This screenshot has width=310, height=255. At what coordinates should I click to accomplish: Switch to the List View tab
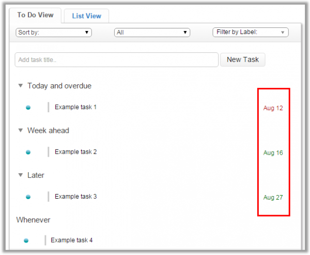87,16
